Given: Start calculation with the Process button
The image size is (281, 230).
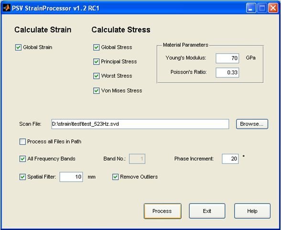Looking at the screenshot, I should [x=162, y=211].
